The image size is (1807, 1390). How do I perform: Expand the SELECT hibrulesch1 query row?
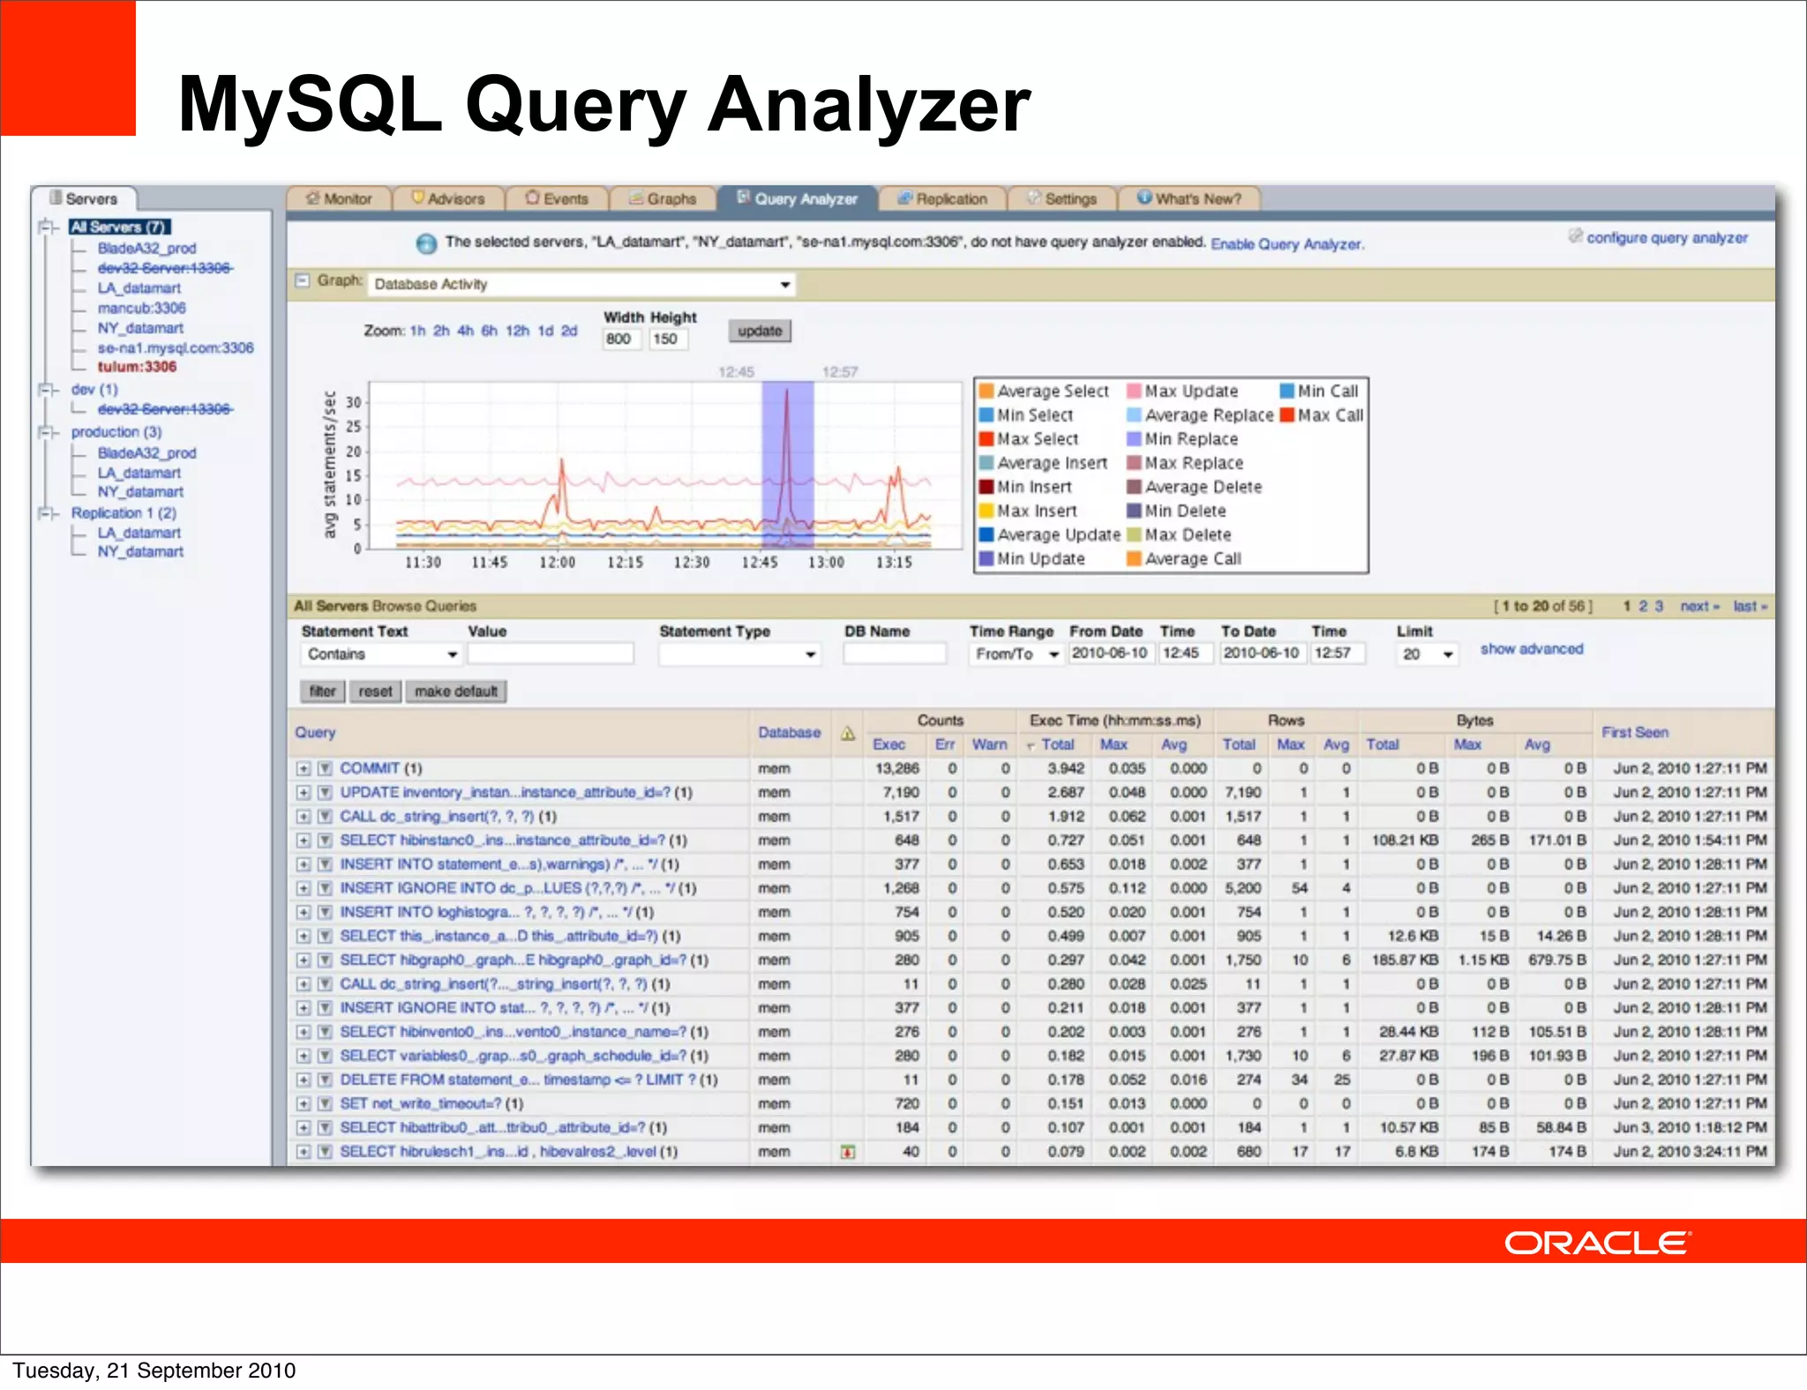click(304, 1152)
